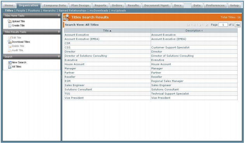Sort by Description column header
Image resolution: width=245 pixels, height=144 pixels.
tap(194, 31)
